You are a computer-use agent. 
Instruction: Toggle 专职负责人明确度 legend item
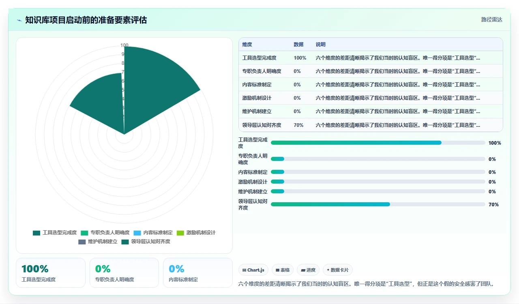105,233
